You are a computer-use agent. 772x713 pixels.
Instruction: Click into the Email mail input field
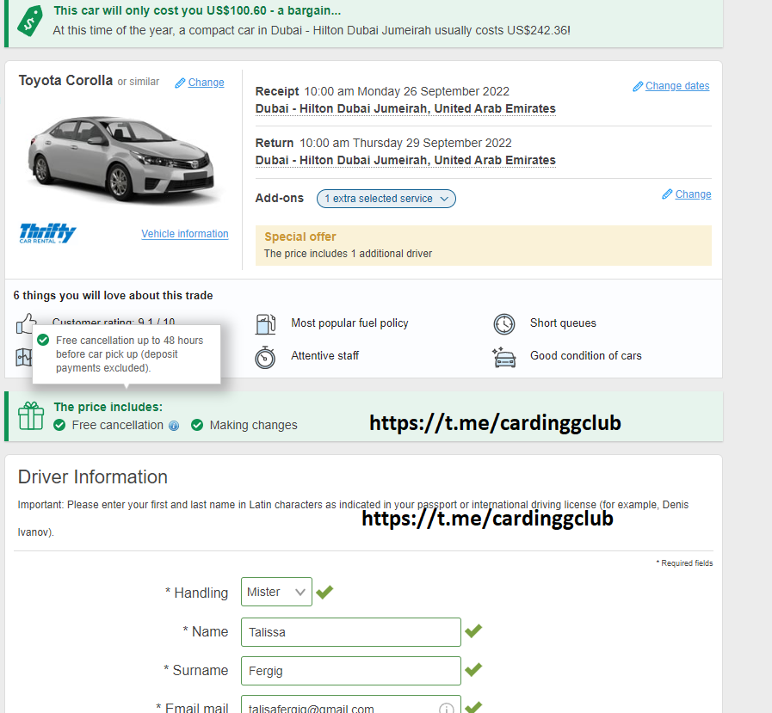coord(350,704)
